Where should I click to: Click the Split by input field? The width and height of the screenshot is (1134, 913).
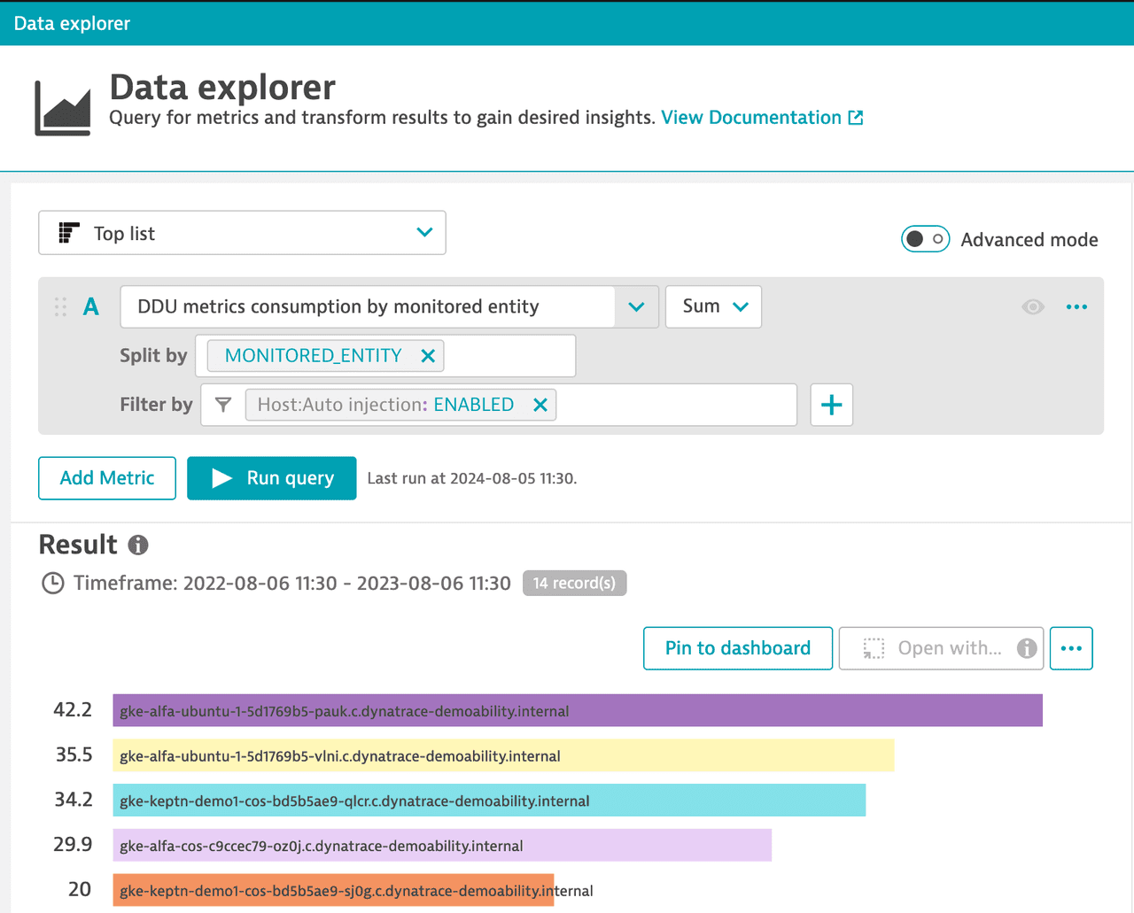pos(385,356)
